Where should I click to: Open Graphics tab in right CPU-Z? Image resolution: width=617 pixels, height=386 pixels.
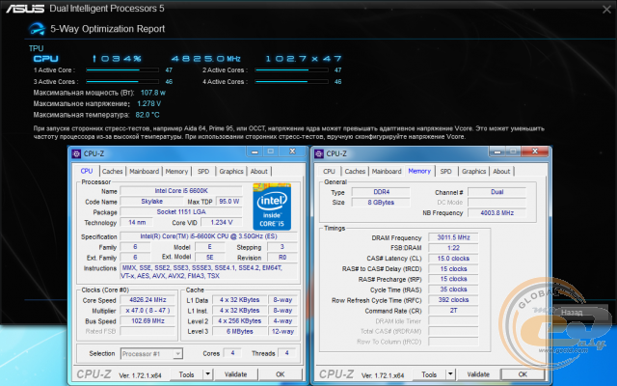(x=473, y=172)
